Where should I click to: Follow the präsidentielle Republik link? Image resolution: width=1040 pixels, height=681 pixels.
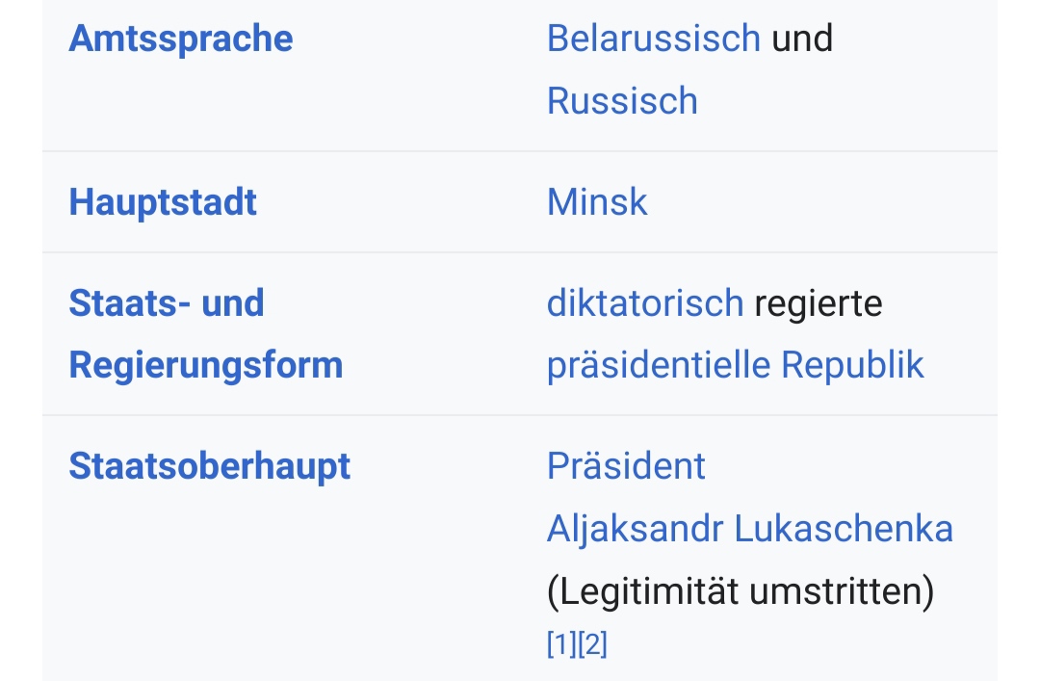(735, 365)
